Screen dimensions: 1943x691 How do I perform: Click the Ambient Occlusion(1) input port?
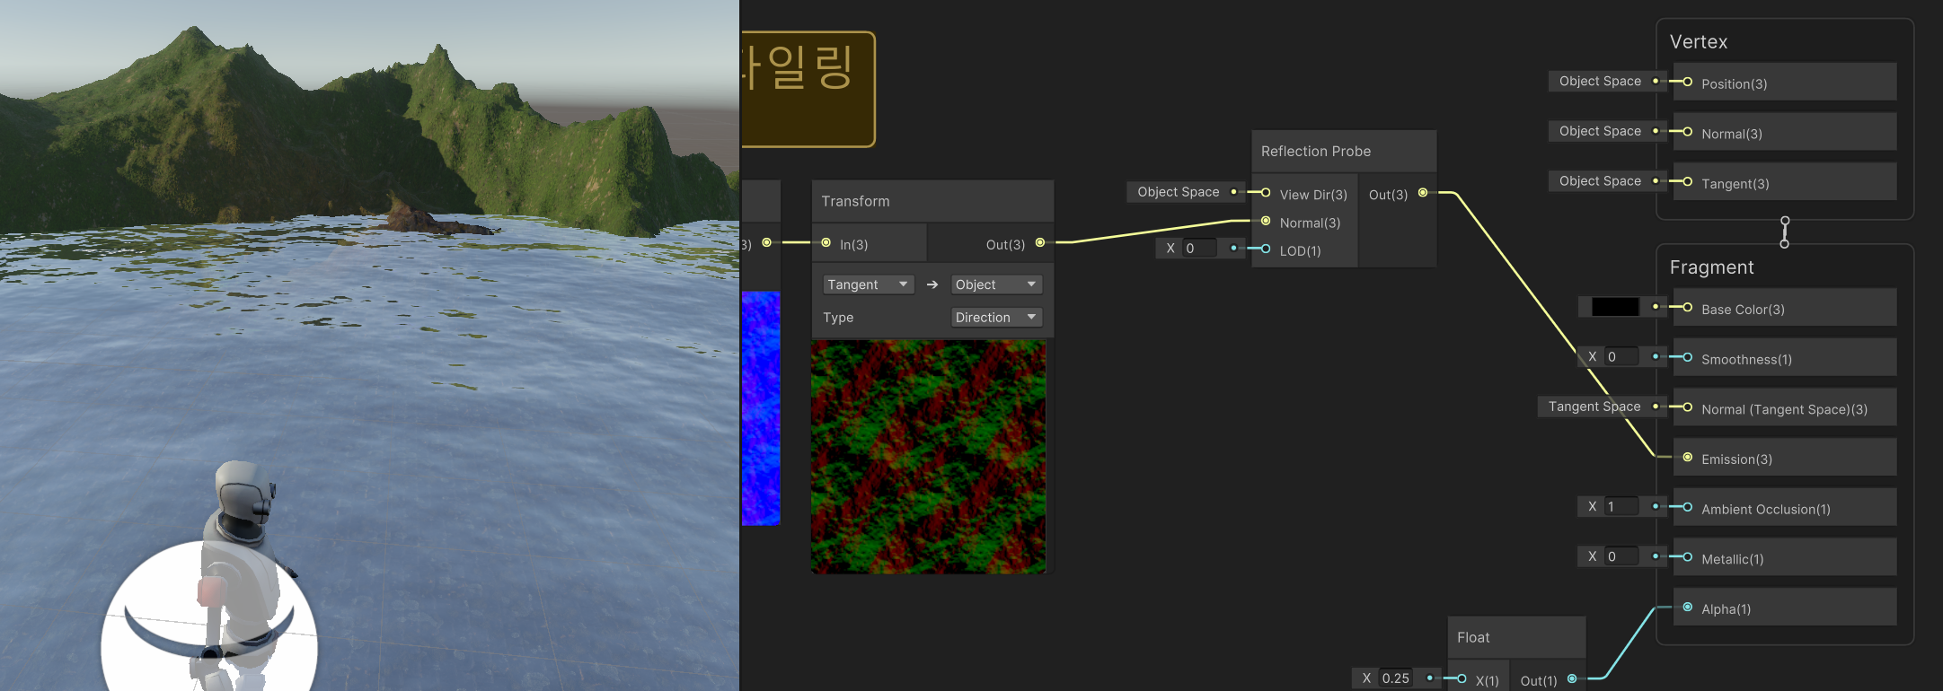(x=1688, y=508)
